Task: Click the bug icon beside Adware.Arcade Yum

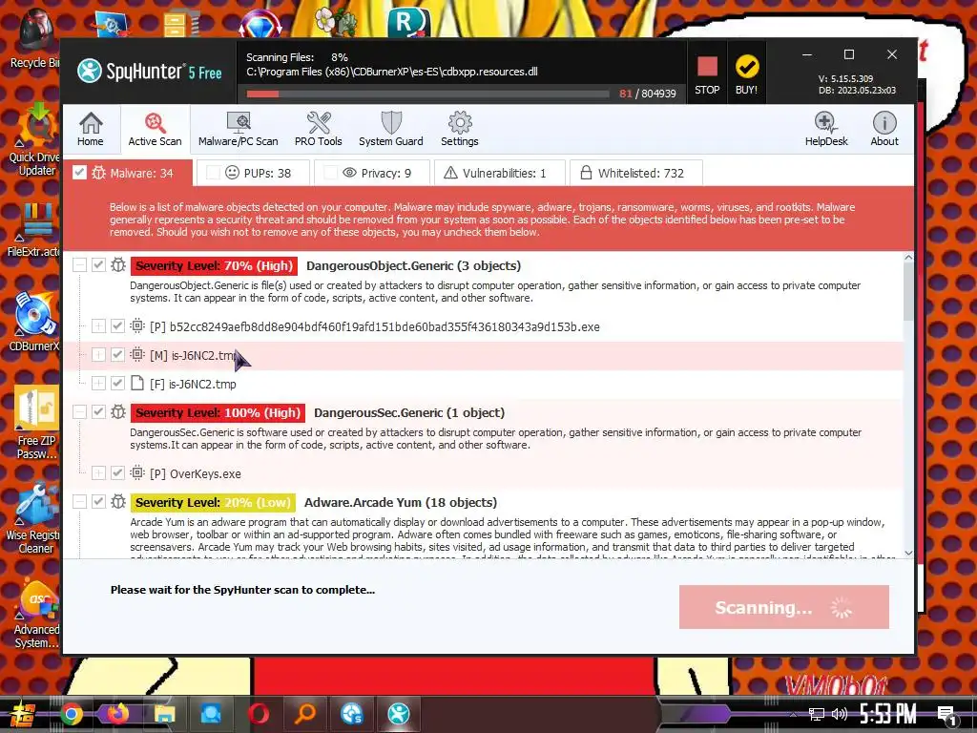Action: click(x=118, y=502)
